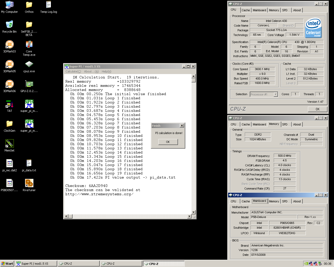This screenshot has height=267, width=334.
Task: Open the Memory tab in the bottom CPU-Z window
Action: (274, 201)
